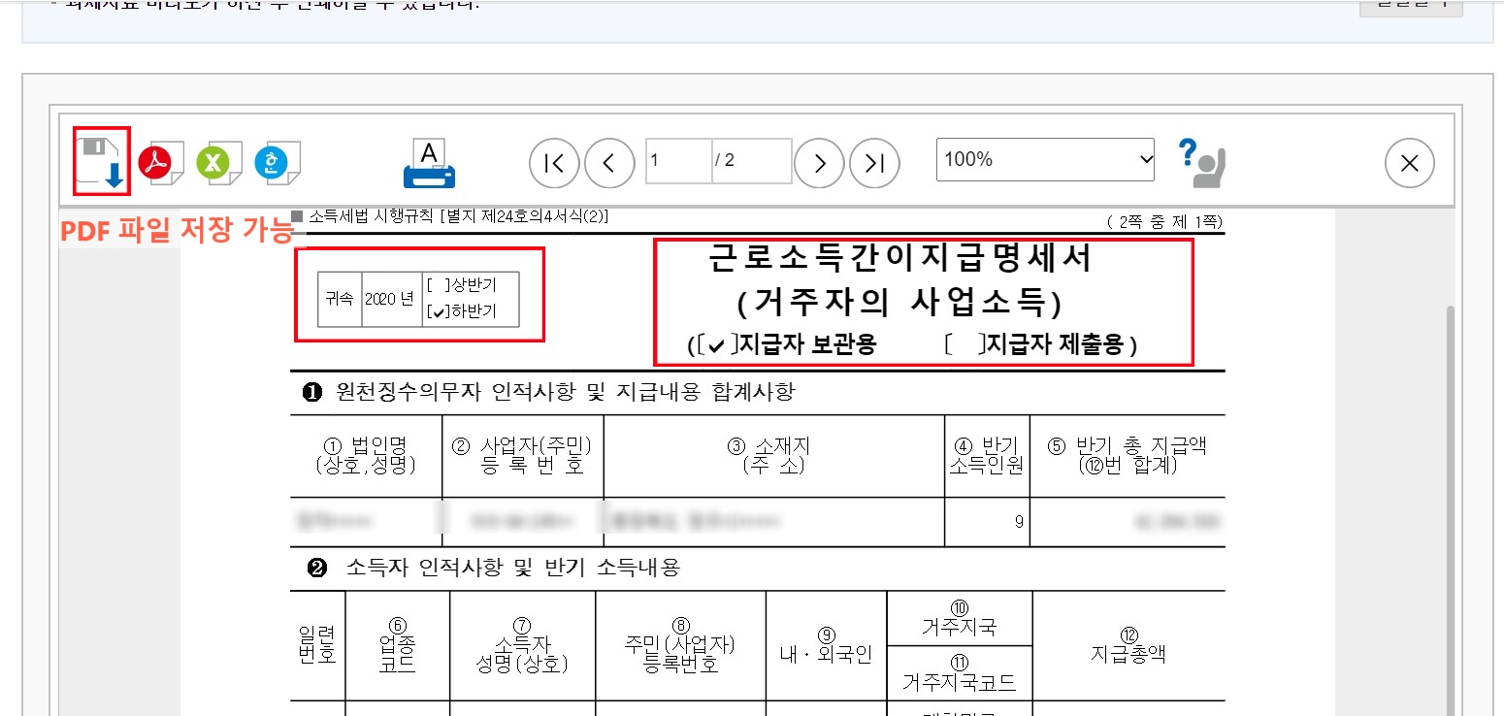The image size is (1504, 716).
Task: Jump to the last page
Action: [873, 162]
